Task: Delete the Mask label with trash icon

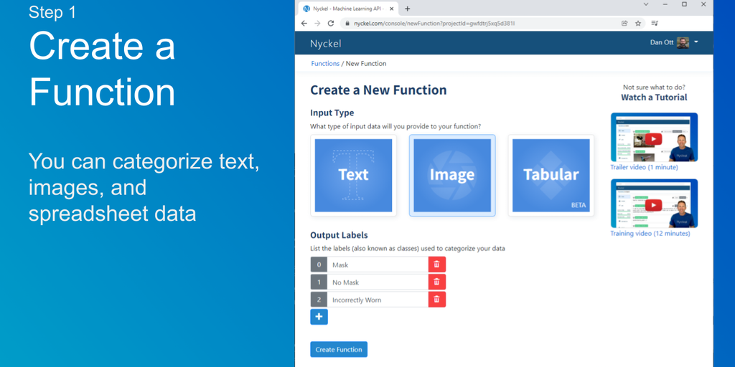Action: (436, 264)
